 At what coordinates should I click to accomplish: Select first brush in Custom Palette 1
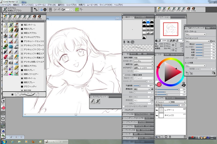pos(92,101)
